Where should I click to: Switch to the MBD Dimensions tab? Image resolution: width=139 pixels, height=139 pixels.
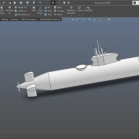coord(29,19)
